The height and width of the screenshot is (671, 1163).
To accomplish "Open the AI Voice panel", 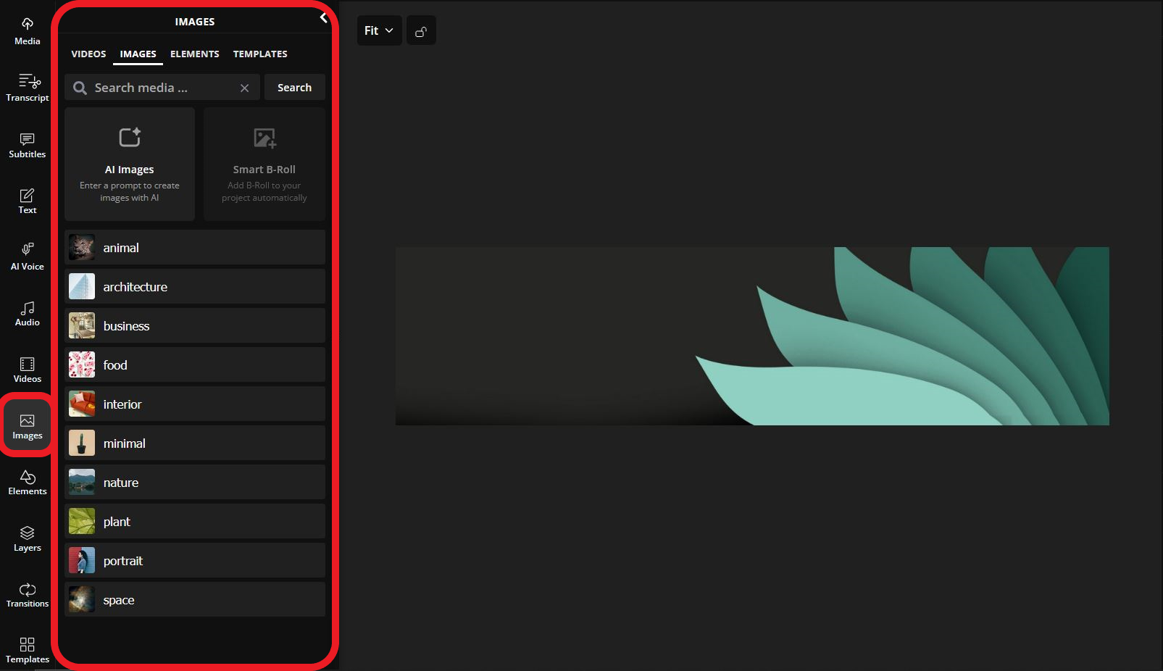I will point(27,256).
